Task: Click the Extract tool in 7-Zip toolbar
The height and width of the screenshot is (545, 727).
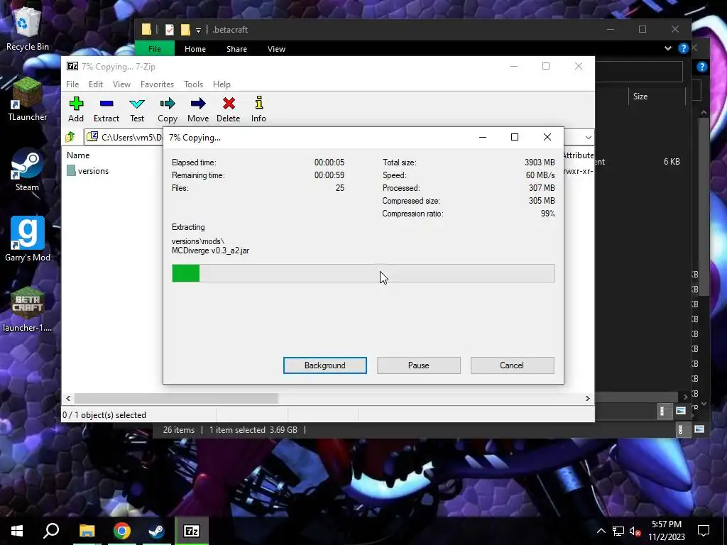Action: 106,109
